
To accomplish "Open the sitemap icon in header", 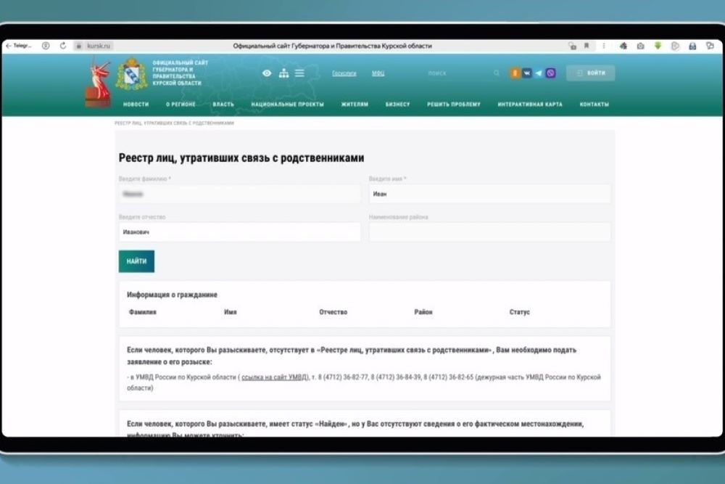I will tap(283, 73).
